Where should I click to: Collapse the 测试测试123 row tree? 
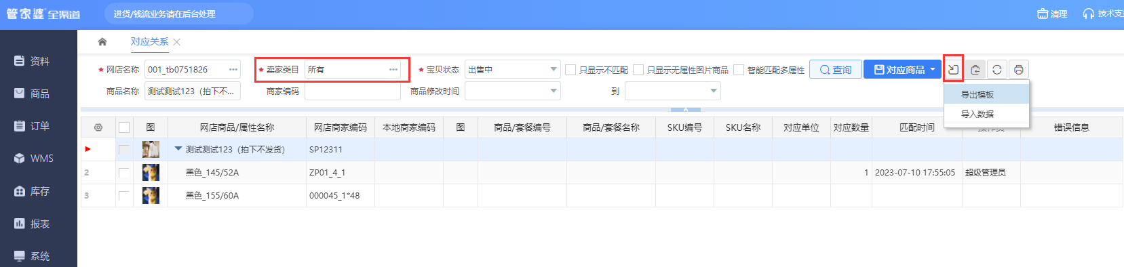[x=178, y=149]
